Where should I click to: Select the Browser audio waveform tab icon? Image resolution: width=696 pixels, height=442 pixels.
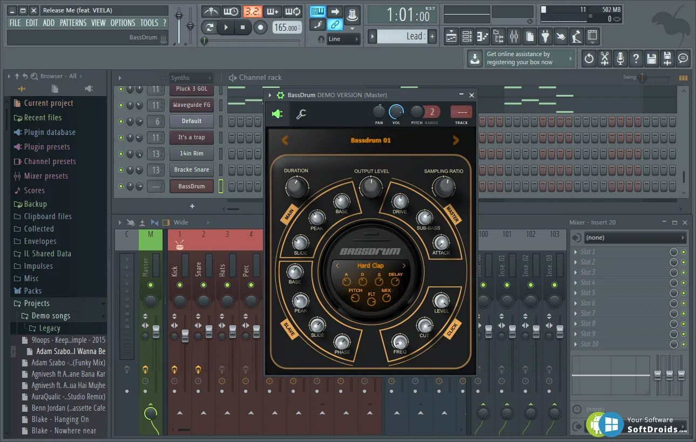click(x=22, y=89)
